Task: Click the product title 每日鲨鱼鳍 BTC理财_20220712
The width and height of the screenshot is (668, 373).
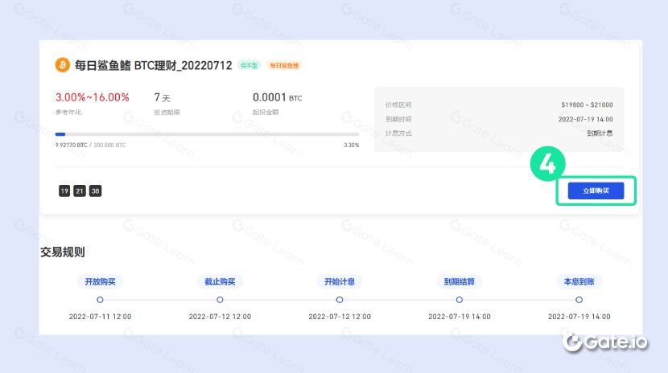Action: (152, 64)
